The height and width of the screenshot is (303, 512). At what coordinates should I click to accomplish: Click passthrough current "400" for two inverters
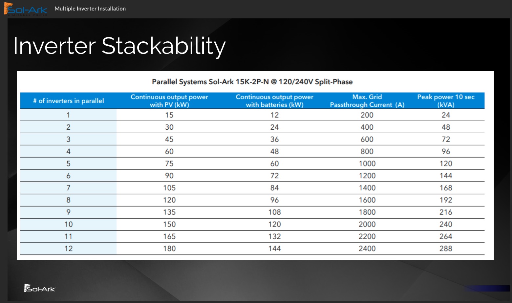click(367, 127)
